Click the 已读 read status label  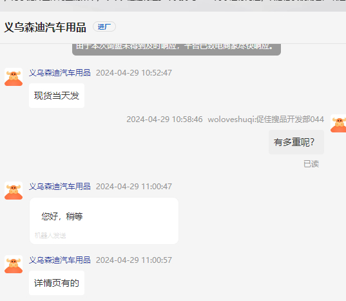click(x=311, y=164)
